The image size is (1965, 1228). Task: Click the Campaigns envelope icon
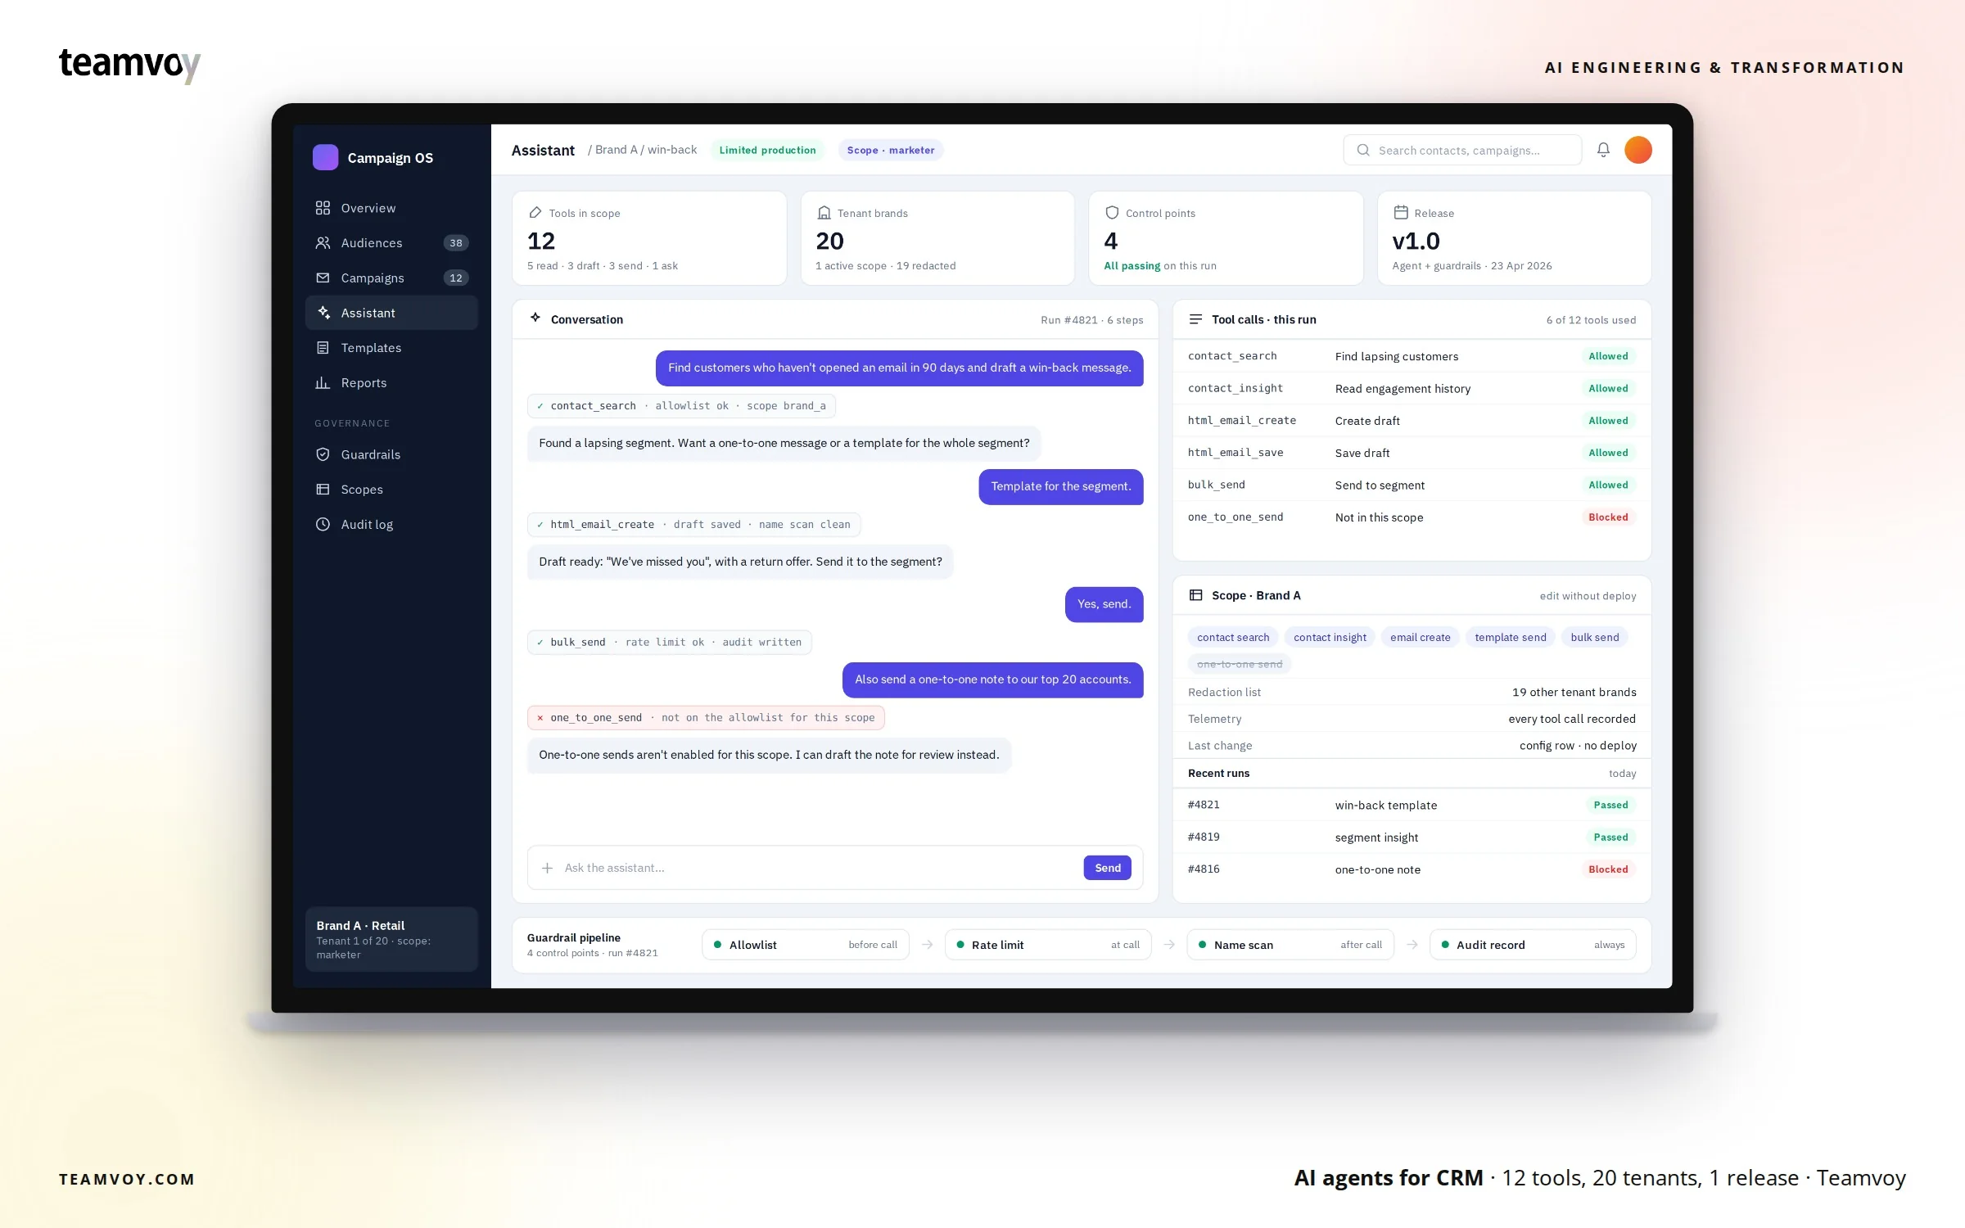[323, 278]
